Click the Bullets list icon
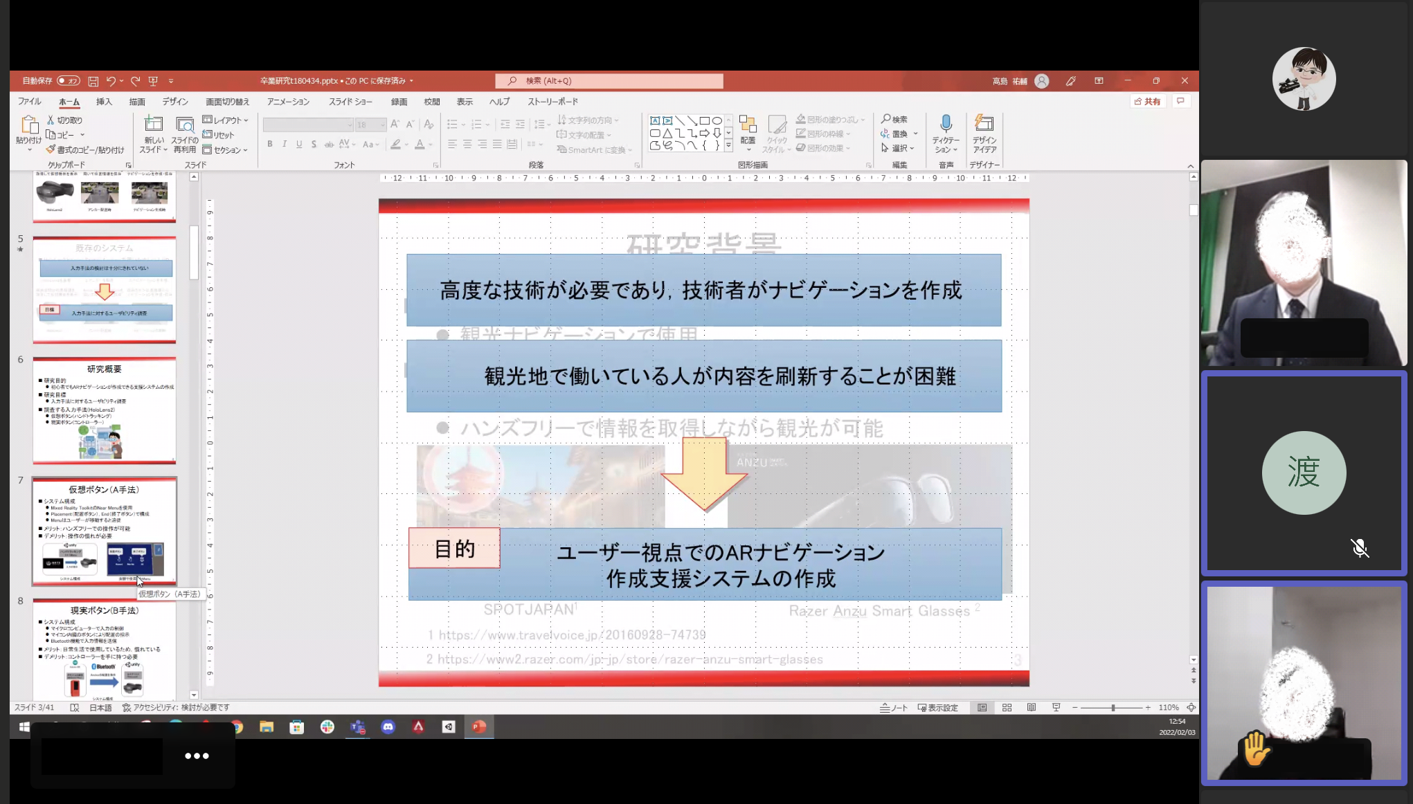1413x804 pixels. click(452, 125)
